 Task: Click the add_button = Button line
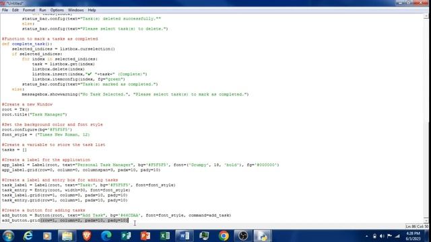point(117,215)
